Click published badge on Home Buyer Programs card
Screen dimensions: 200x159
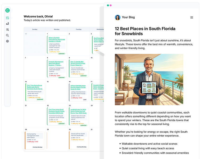[x=61, y=123]
